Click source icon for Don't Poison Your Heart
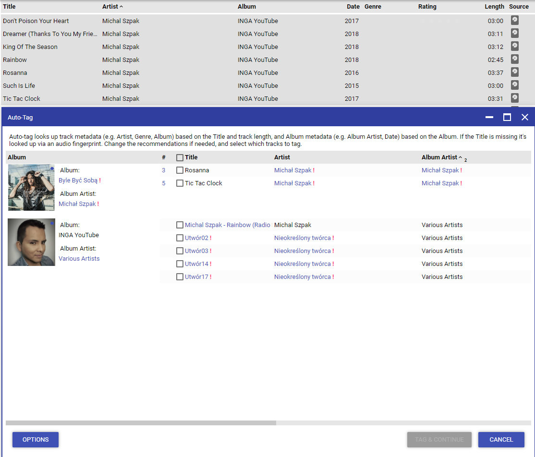Image resolution: width=535 pixels, height=457 pixels. coord(514,20)
